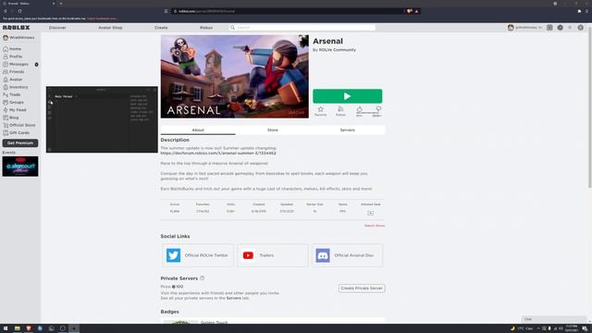The height and width of the screenshot is (333, 592).
Task: Switch to the Store tab
Action: pyautogui.click(x=273, y=130)
